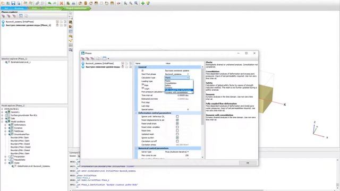Click the new project icon at toolbar start

click(3, 3)
